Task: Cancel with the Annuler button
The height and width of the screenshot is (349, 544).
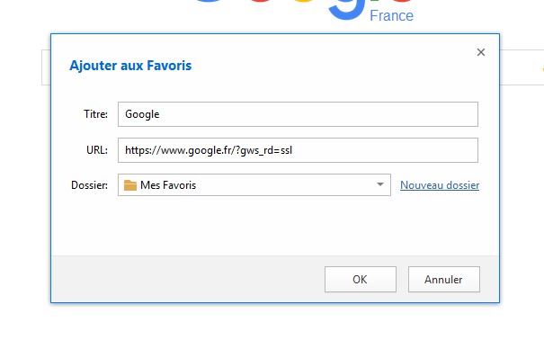Action: (x=444, y=279)
